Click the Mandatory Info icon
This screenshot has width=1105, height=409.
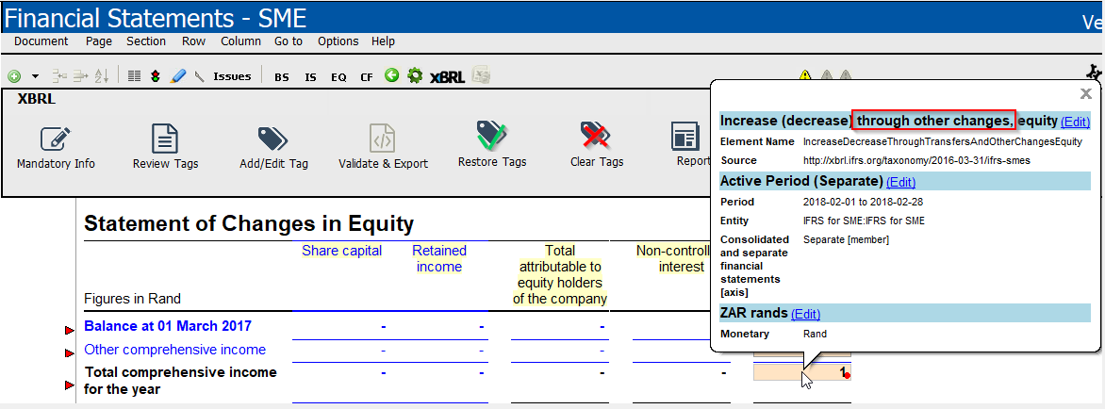[56, 139]
